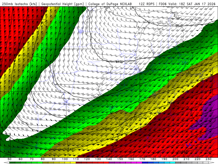The width and height of the screenshot is (218, 164).
Task: Click the 70 value on the color scale
Action: coord(32,159)
